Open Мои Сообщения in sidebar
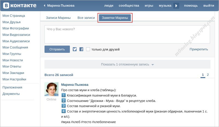This screenshot has height=127, width=219. point(15,47)
